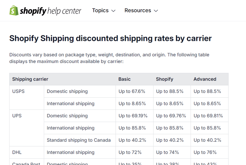Image resolution: width=246 pixels, height=165 pixels.
Task: Open the Resources dropdown menu
Action: (138, 10)
